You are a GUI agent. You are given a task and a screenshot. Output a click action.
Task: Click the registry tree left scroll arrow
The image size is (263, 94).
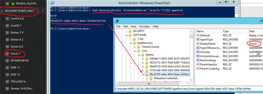tap(117, 84)
